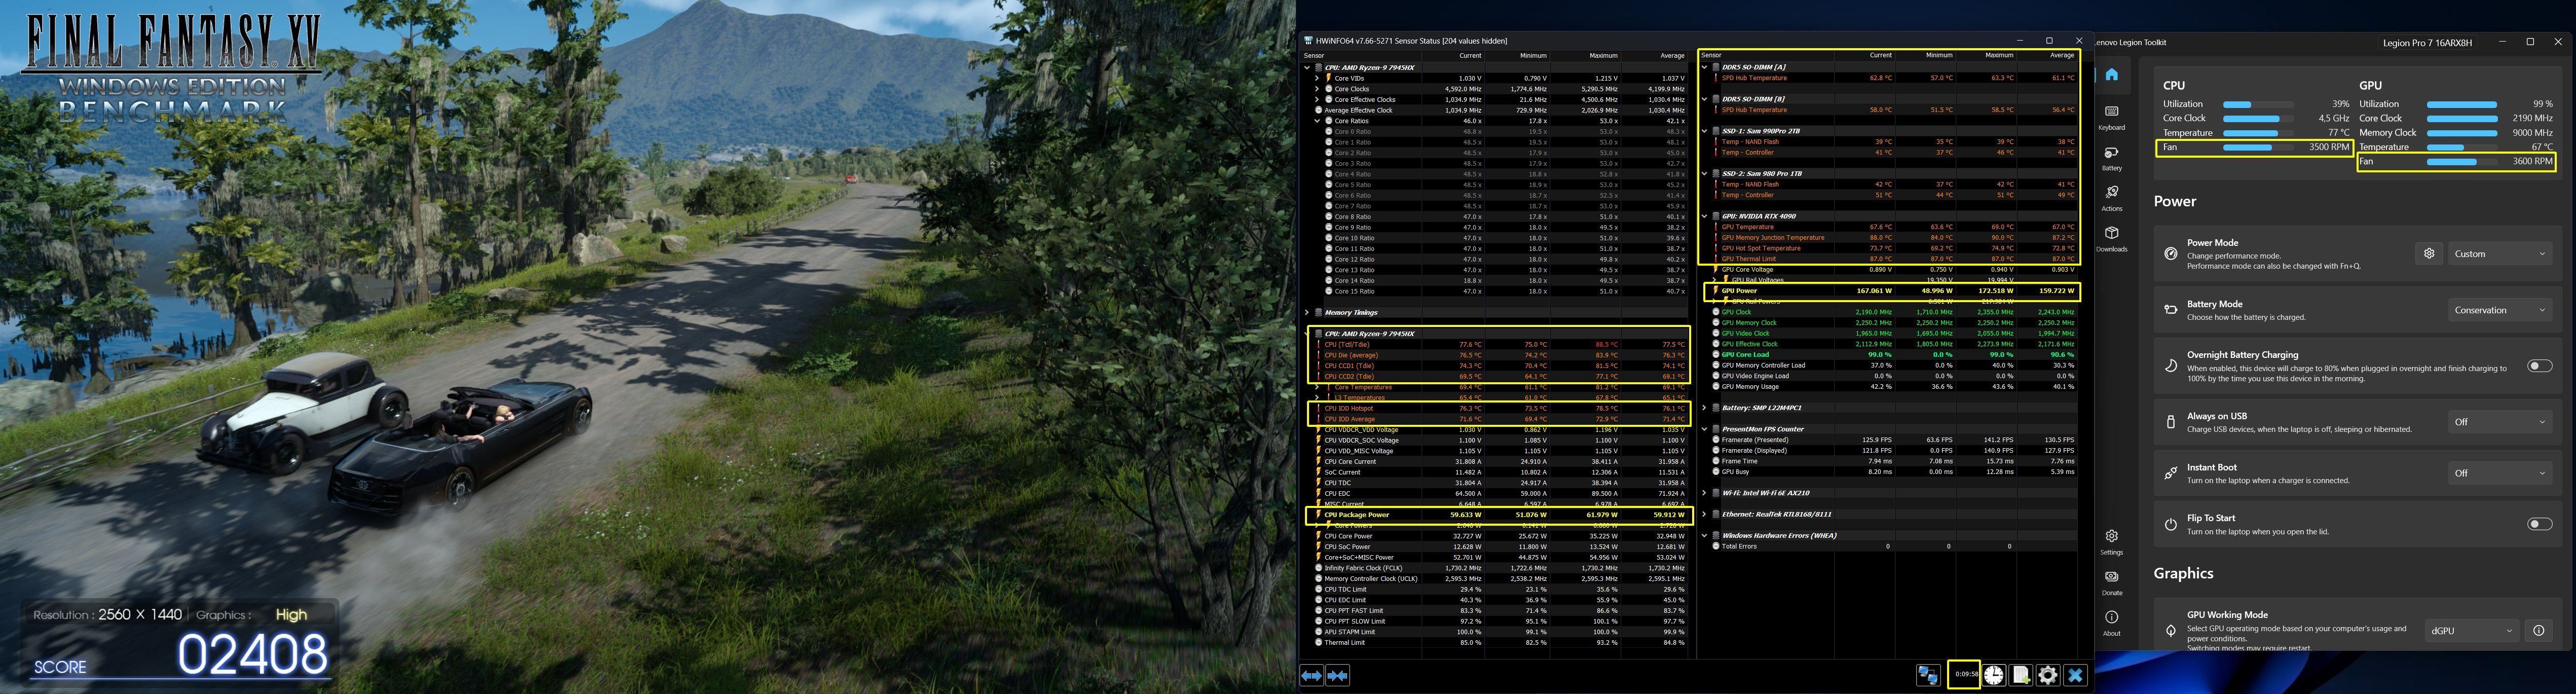This screenshot has height=694, width=2576.
Task: Click CPU Fan 3500 RPM bar
Action: (x=2258, y=147)
